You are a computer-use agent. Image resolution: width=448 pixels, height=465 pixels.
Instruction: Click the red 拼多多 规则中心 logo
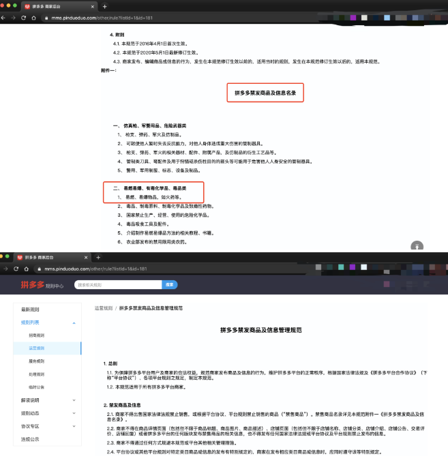point(42,285)
